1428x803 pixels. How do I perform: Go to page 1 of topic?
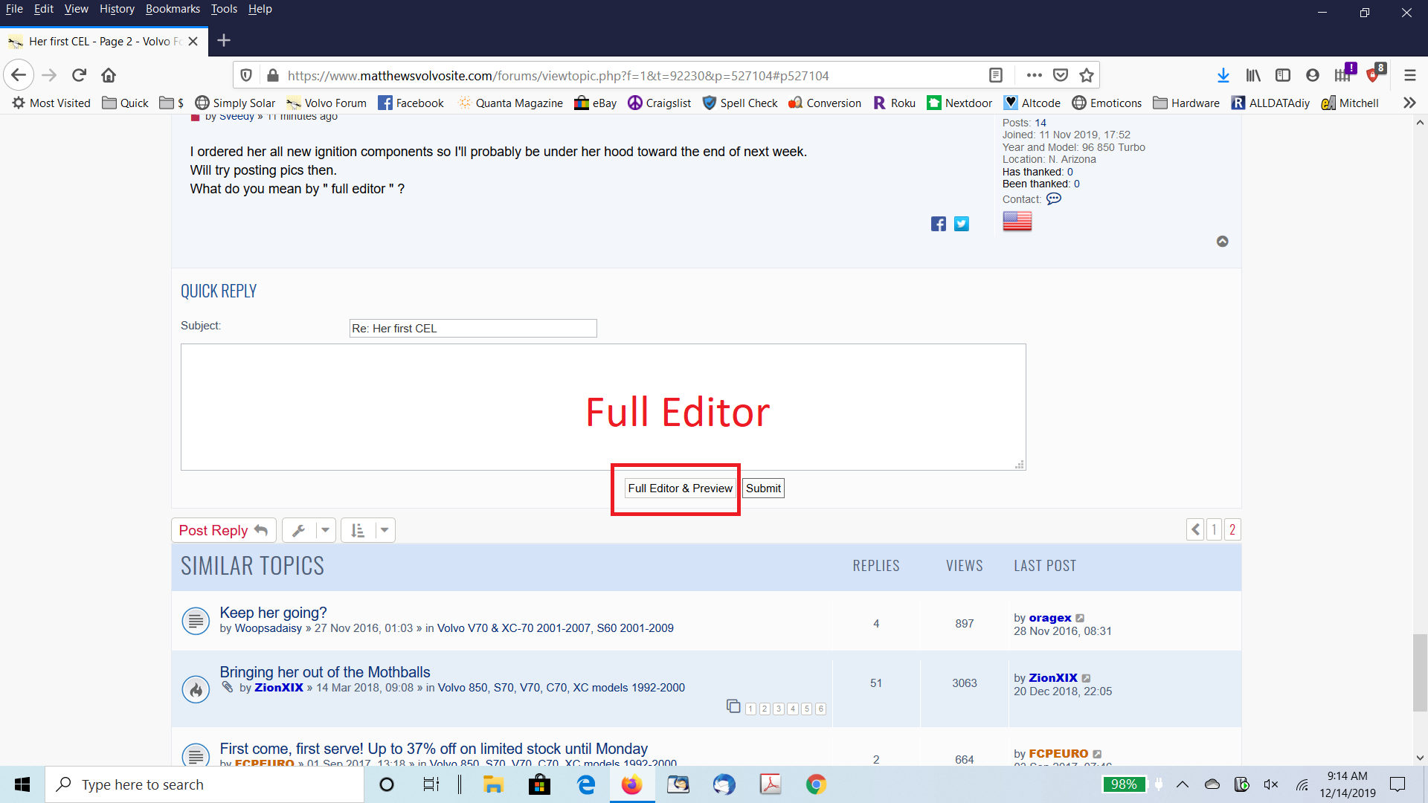pyautogui.click(x=1214, y=529)
